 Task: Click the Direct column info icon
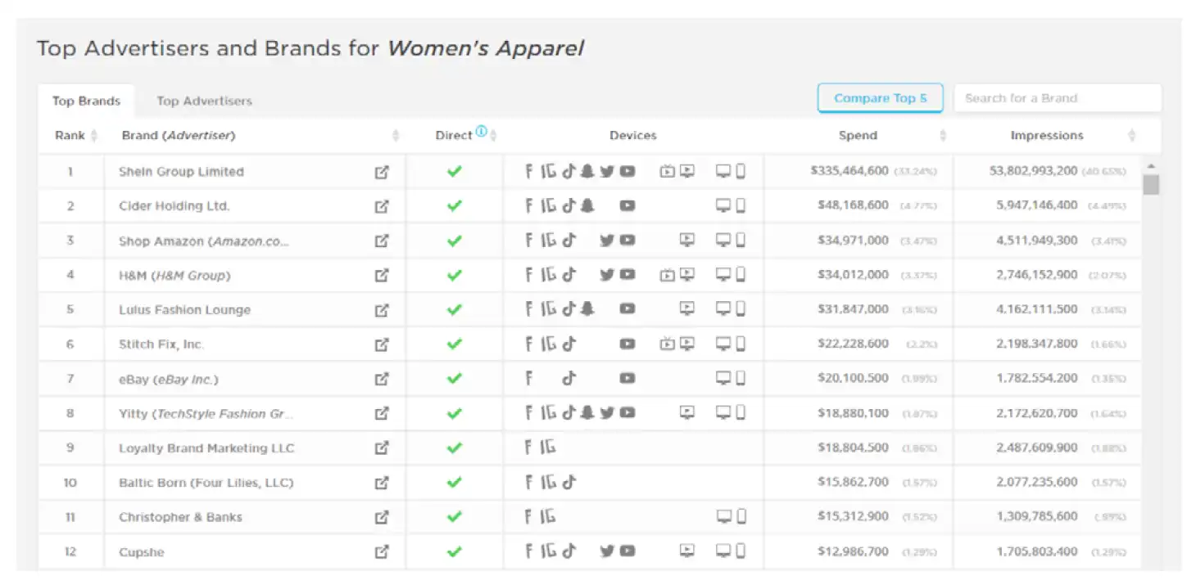coord(481,132)
